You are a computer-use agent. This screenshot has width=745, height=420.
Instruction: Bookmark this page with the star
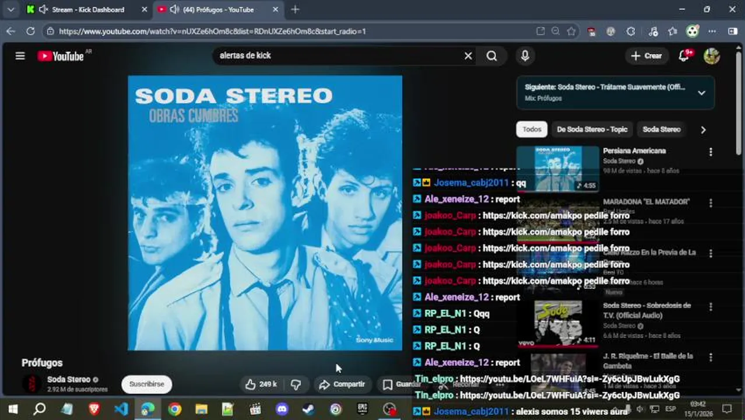pyautogui.click(x=571, y=32)
